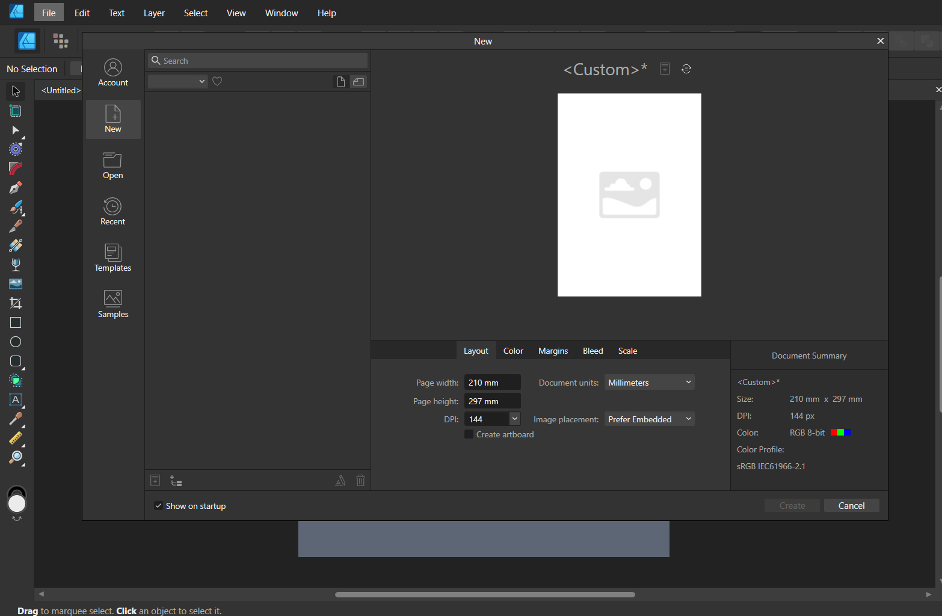Switch to the Bleed tab

(593, 351)
